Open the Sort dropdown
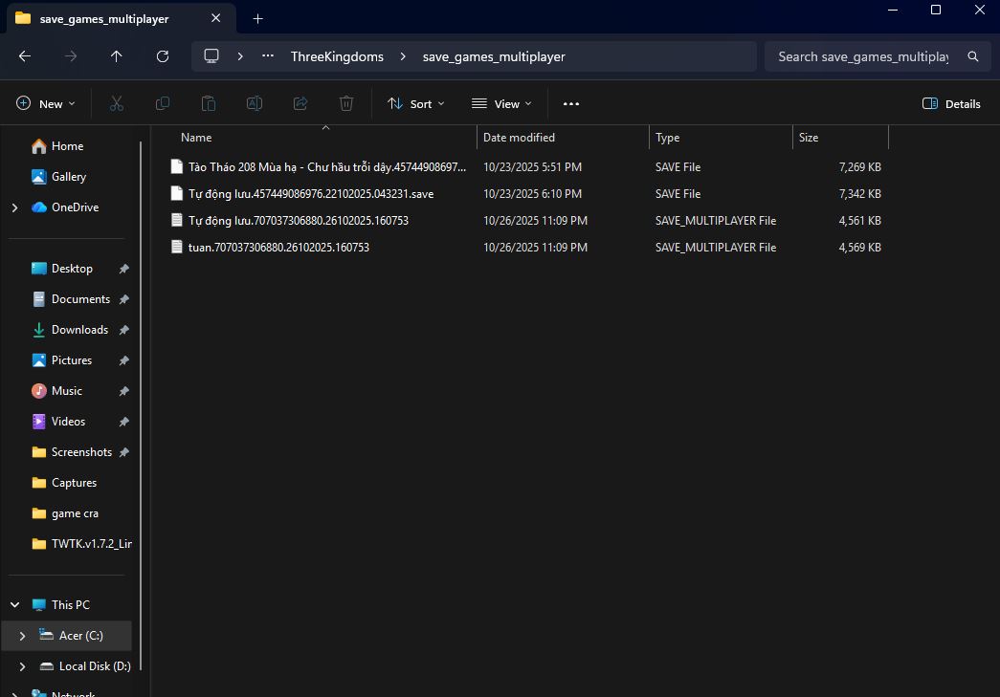Viewport: 1000px width, 697px height. [x=415, y=103]
